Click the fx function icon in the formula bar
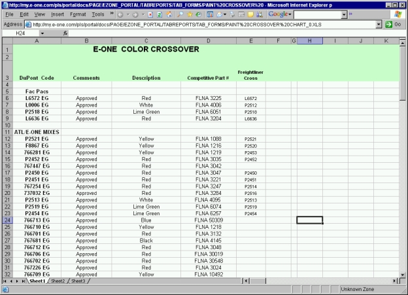Viewport: 408px width, 295px height. click(x=65, y=33)
